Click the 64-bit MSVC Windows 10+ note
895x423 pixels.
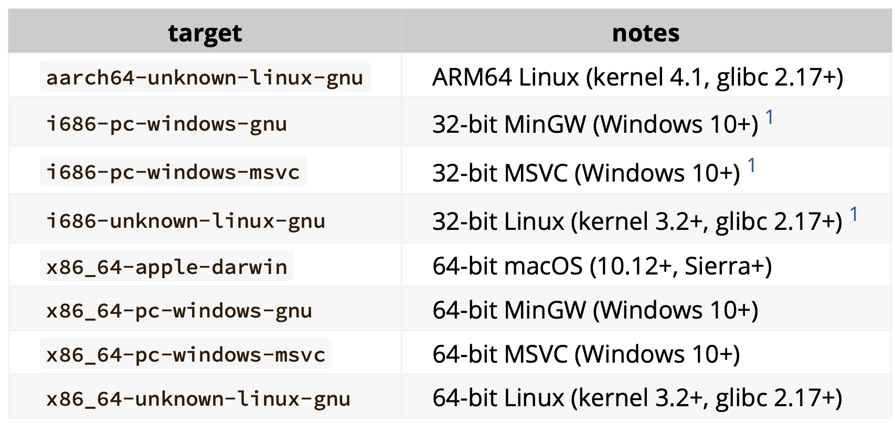pos(587,354)
